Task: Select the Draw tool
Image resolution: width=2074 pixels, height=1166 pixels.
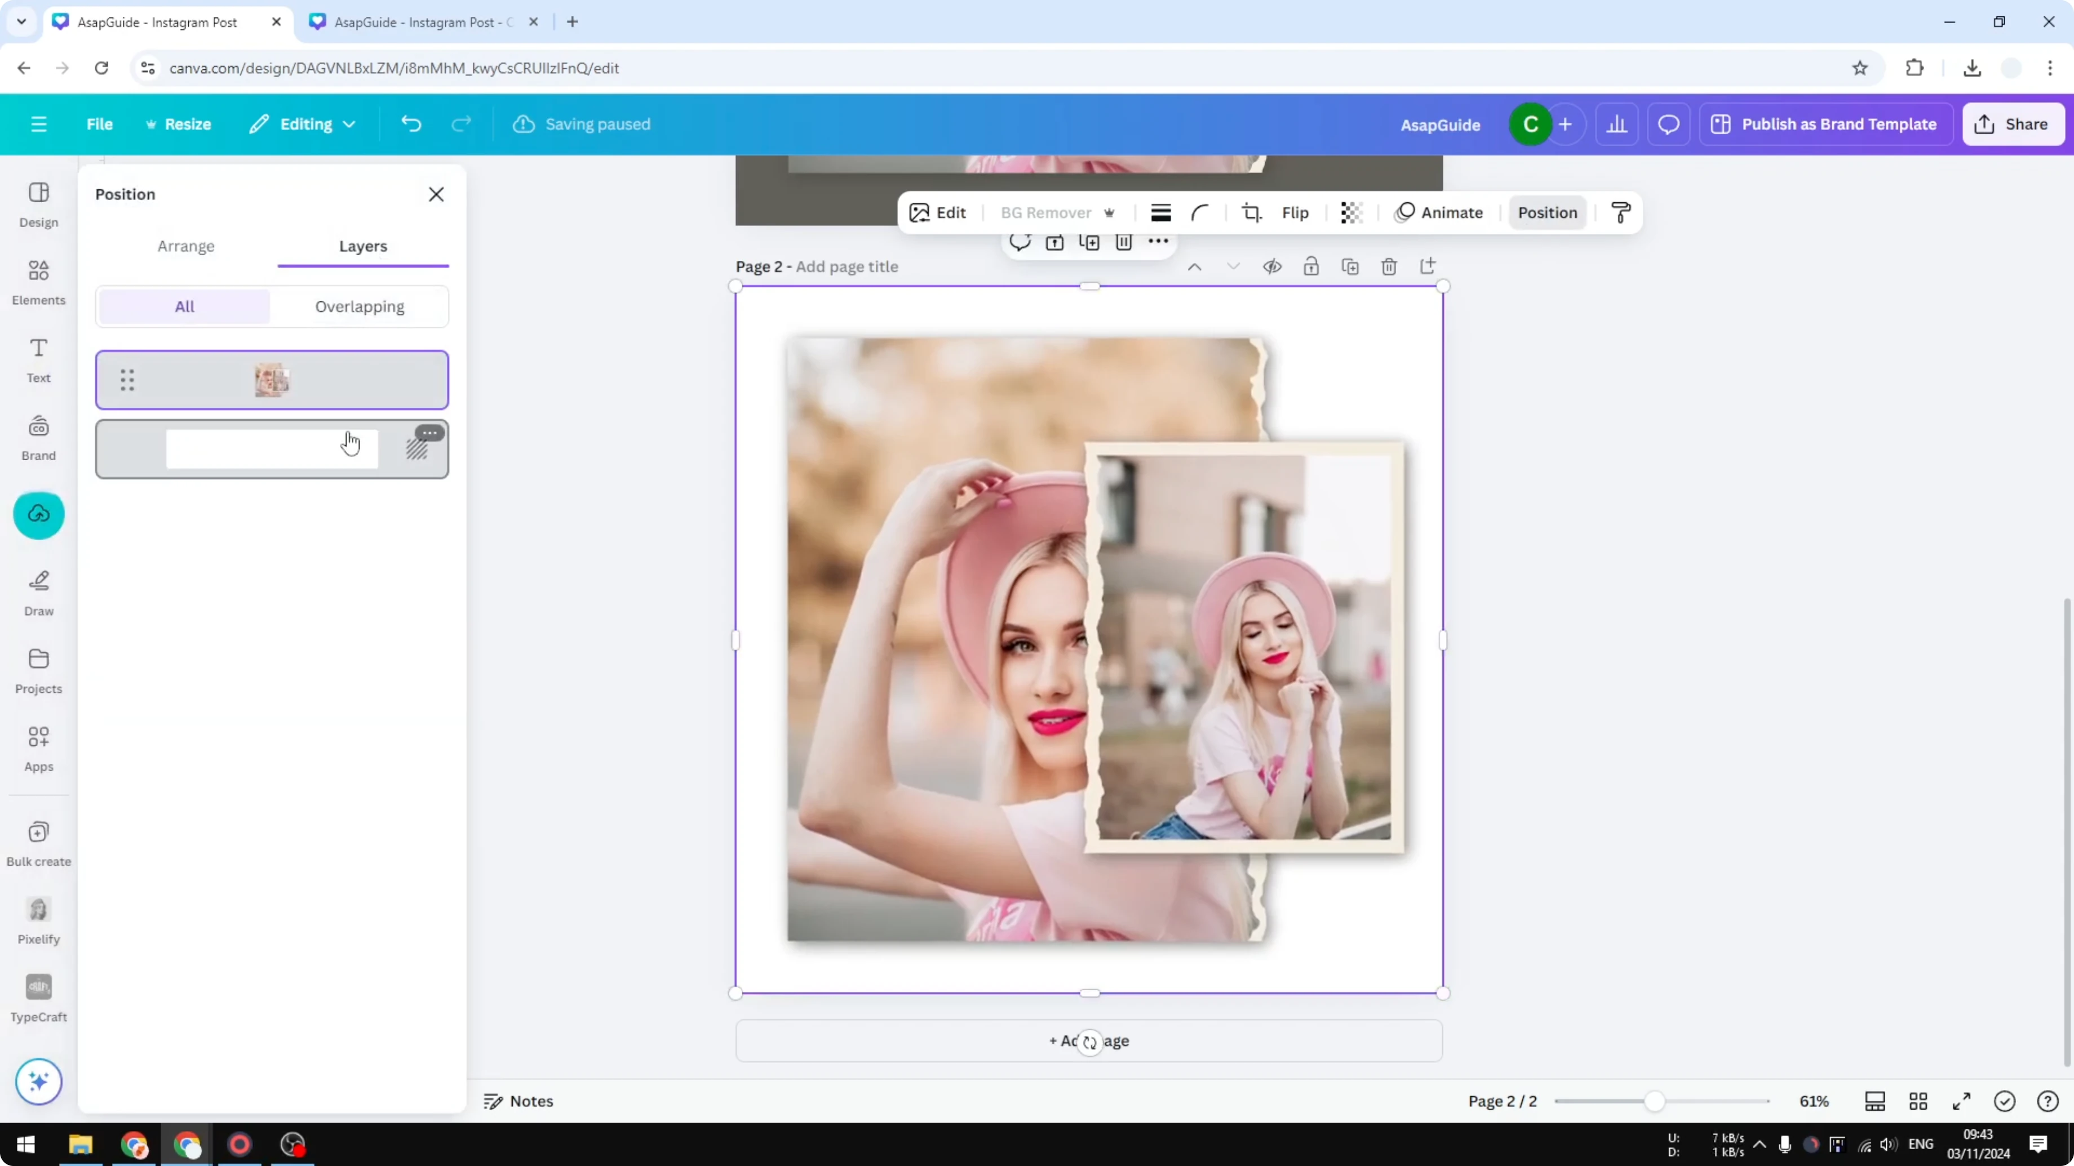Action: coord(38,592)
